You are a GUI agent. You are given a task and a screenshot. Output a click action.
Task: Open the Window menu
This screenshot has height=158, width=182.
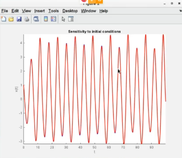[88, 11]
